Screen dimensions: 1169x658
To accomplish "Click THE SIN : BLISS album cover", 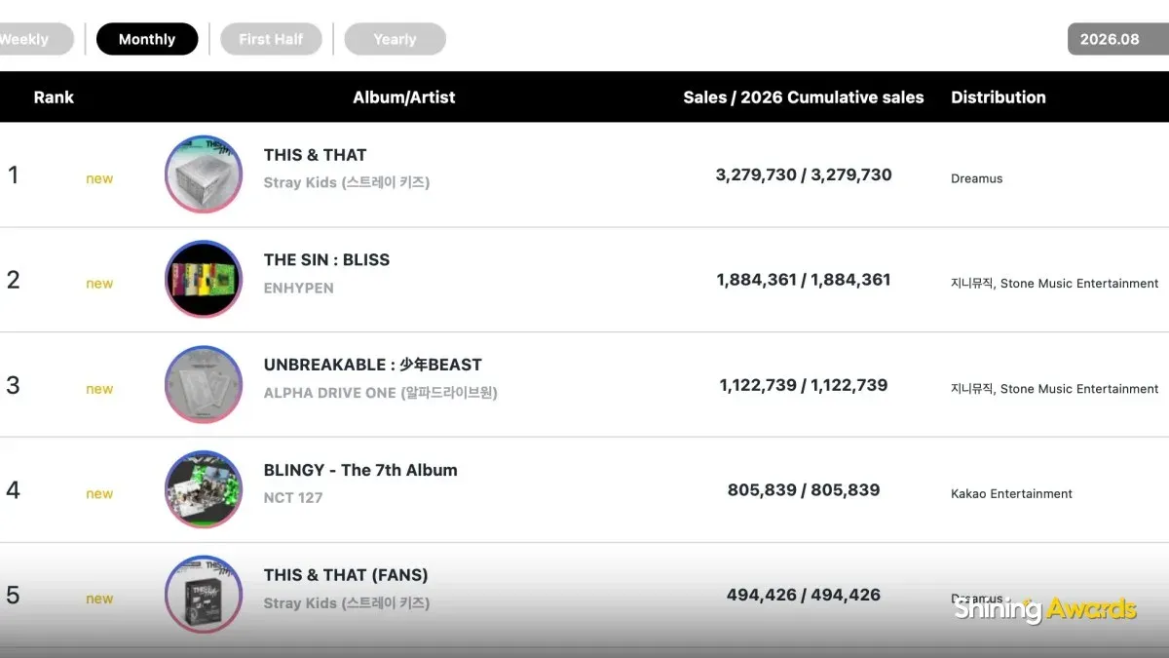I will (204, 279).
